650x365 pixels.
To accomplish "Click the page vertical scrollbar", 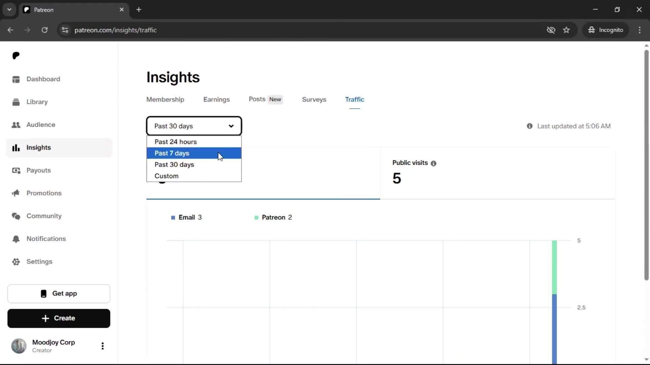I will (x=646, y=165).
